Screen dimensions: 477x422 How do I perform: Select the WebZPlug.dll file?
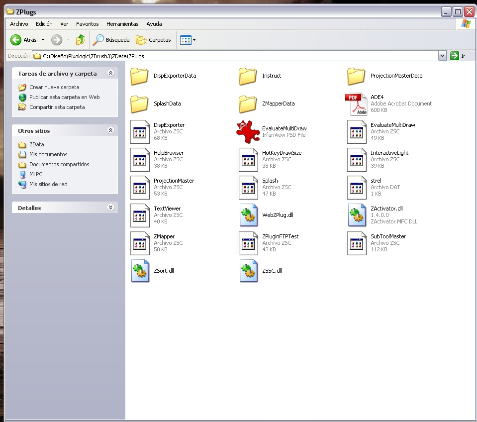(267, 215)
